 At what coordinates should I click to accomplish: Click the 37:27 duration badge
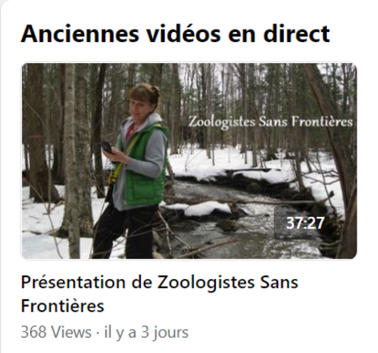(305, 223)
